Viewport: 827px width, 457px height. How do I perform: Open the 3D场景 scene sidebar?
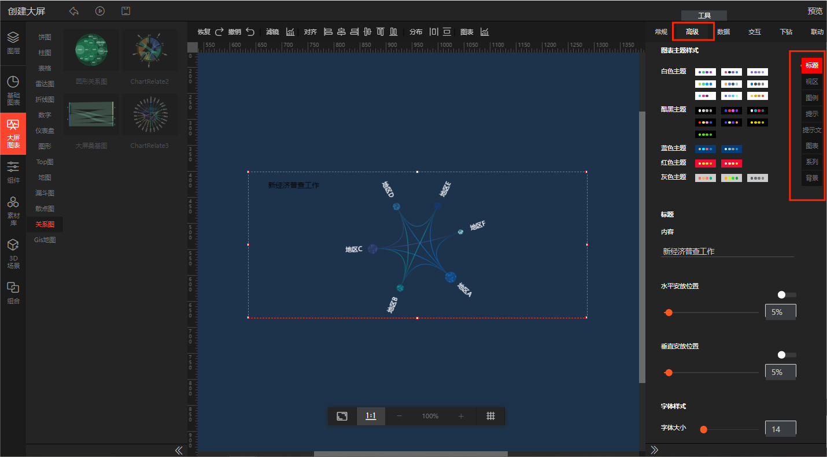click(13, 254)
